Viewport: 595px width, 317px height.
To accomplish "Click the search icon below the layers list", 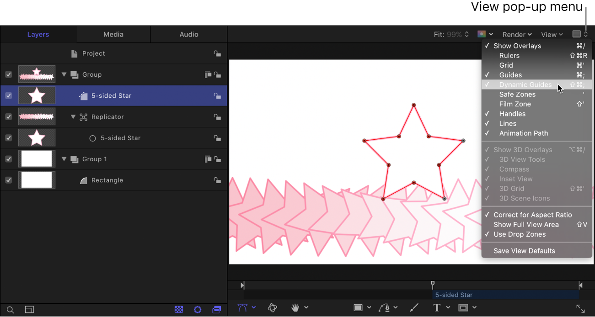I will coord(10,310).
